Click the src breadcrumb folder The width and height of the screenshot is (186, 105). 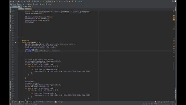click(x=24, y=4)
